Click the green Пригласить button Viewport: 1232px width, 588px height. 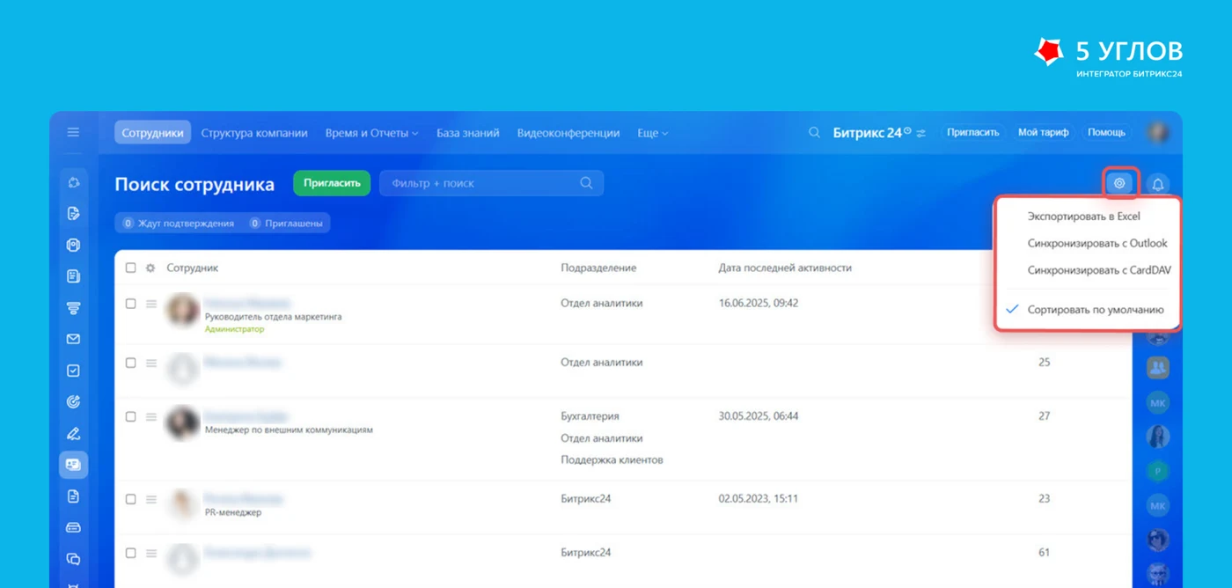[x=332, y=183]
